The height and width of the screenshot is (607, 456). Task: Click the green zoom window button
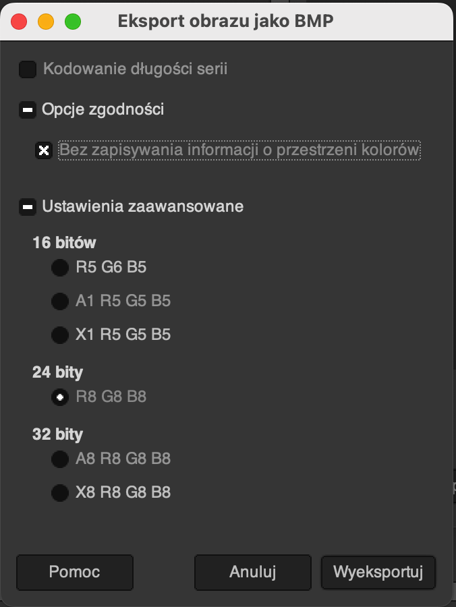pyautogui.click(x=73, y=22)
